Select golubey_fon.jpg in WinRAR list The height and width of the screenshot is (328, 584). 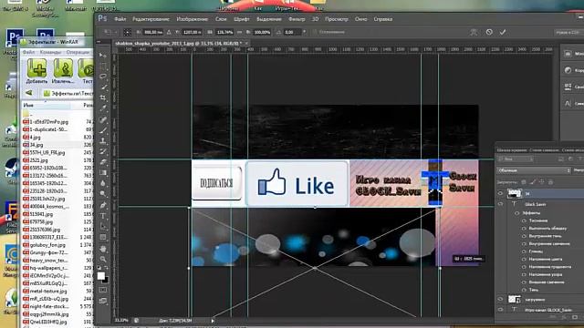click(x=47, y=245)
